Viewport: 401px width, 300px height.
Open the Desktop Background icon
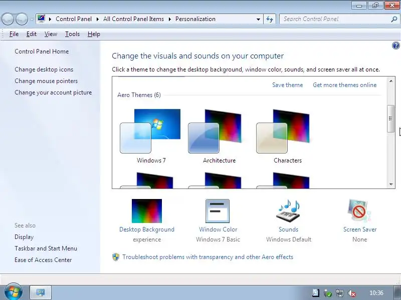147,211
